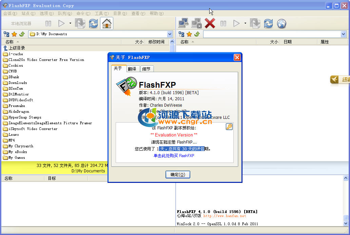Open the 站点 menu
This screenshot has width=350, height=235.
[28, 14]
